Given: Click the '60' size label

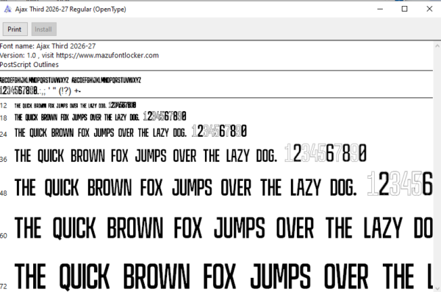Looking at the screenshot, I should tap(4, 235).
